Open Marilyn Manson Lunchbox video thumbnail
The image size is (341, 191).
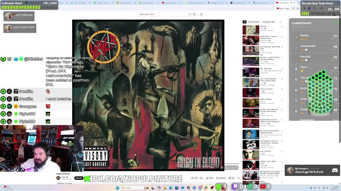tap(251, 40)
